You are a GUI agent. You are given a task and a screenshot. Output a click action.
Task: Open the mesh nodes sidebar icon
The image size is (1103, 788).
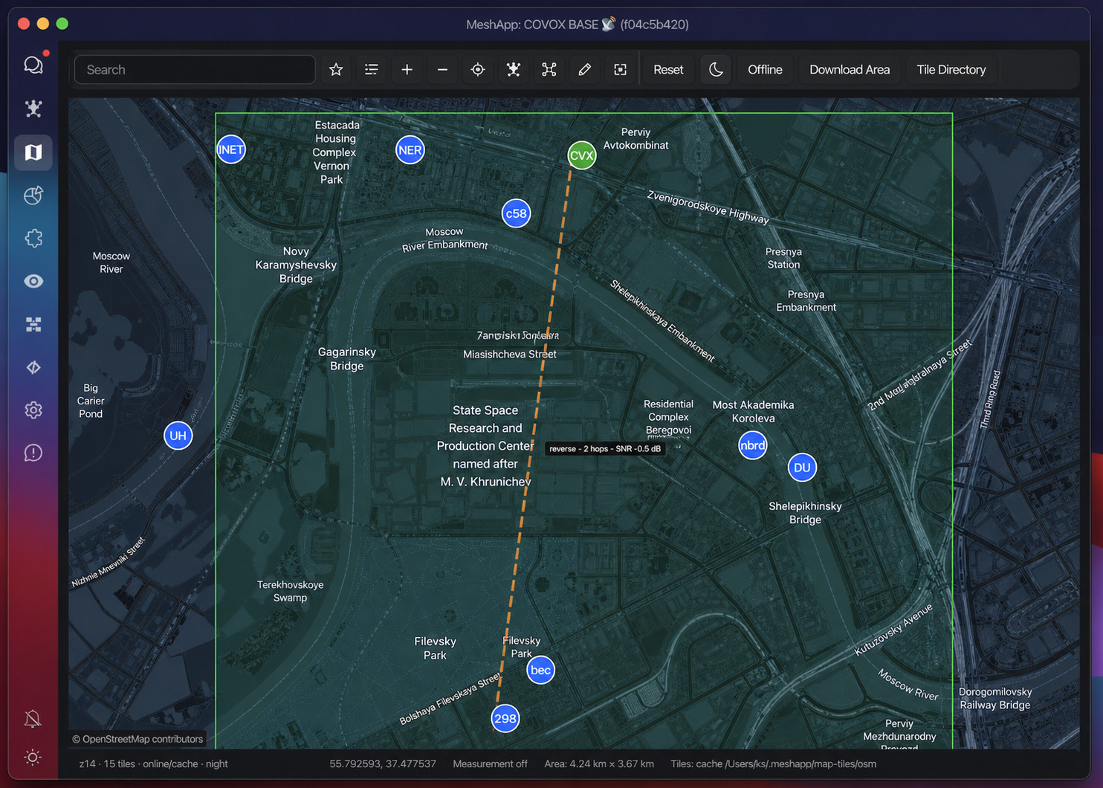pyautogui.click(x=33, y=109)
